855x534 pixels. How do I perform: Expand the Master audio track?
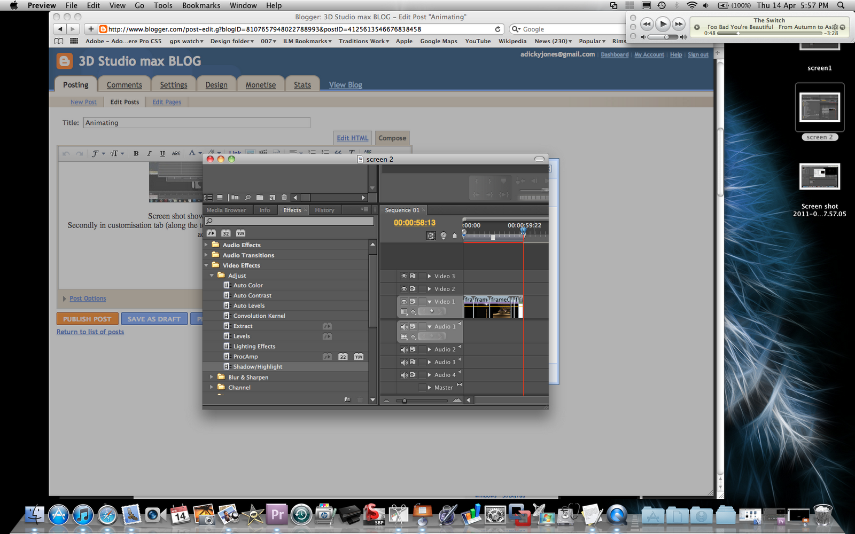(x=429, y=388)
